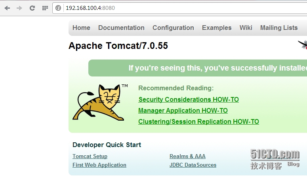Screen dimensions: 307x177
Task: Select the Apache Tomcat/7.0.55 heading
Action: [x=118, y=46]
